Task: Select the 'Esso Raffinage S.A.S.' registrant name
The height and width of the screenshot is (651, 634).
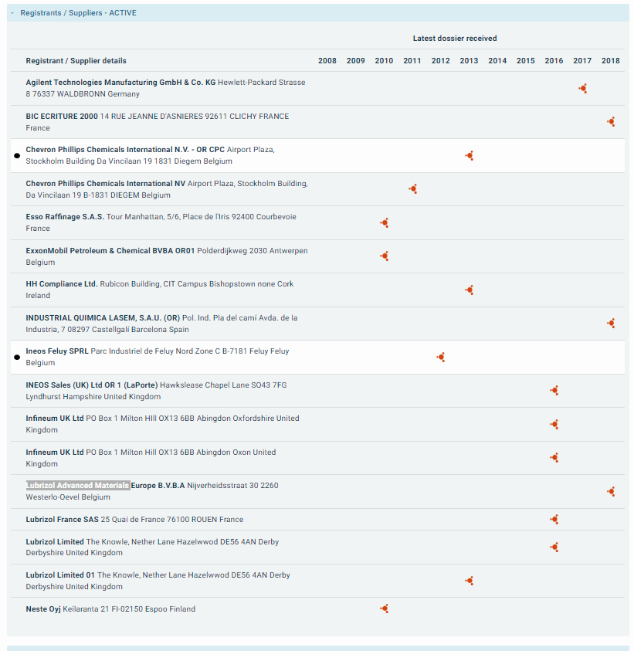Action: [65, 217]
